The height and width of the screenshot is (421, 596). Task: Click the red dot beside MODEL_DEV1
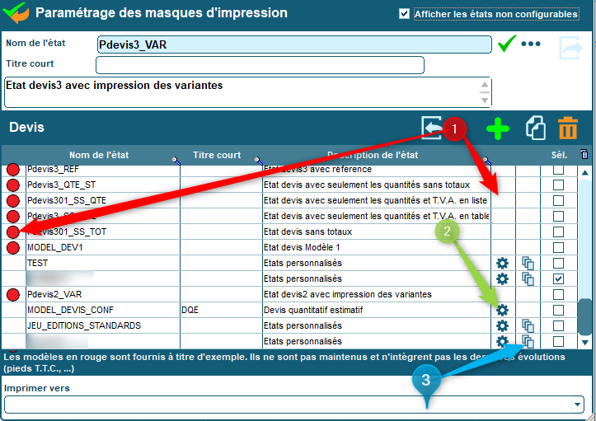tap(13, 247)
